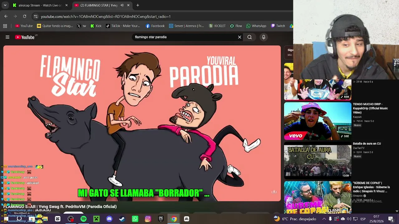Start voice search with the microphone icon
This screenshot has width=399, height=224.
(264, 37)
